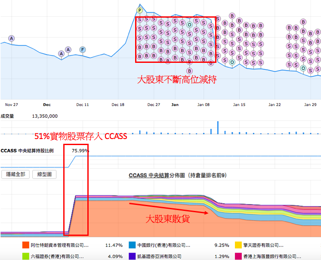The width and height of the screenshot is (321, 260).
Task: Click the yellow P marker at the price peak
Action: click(x=139, y=10)
